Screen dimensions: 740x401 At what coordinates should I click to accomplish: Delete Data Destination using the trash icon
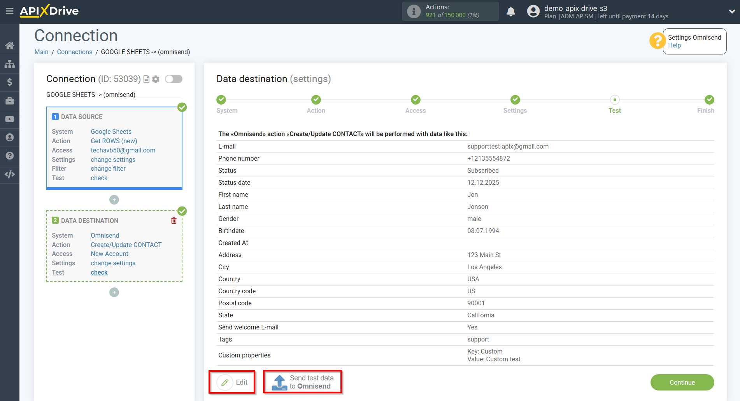[174, 221]
